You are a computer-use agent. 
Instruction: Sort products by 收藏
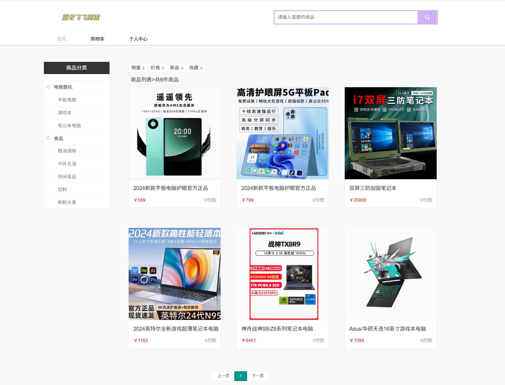click(x=196, y=68)
